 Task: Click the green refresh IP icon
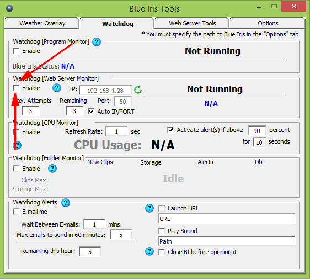click(x=138, y=90)
